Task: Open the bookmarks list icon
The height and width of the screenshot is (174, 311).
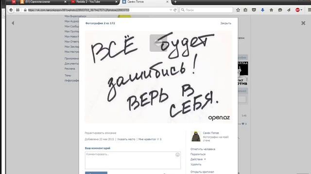Action: 245,10
